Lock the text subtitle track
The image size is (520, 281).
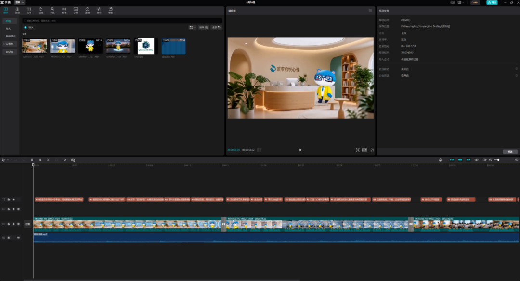point(9,199)
